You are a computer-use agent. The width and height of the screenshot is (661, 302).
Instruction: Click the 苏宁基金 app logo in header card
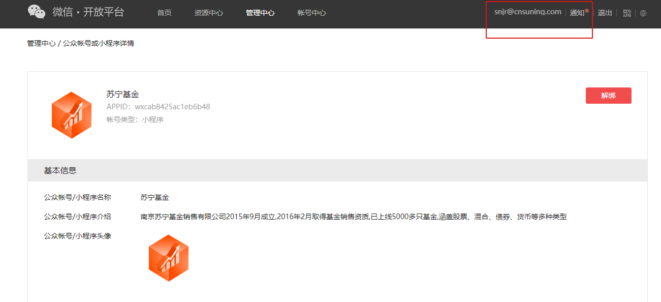72,115
